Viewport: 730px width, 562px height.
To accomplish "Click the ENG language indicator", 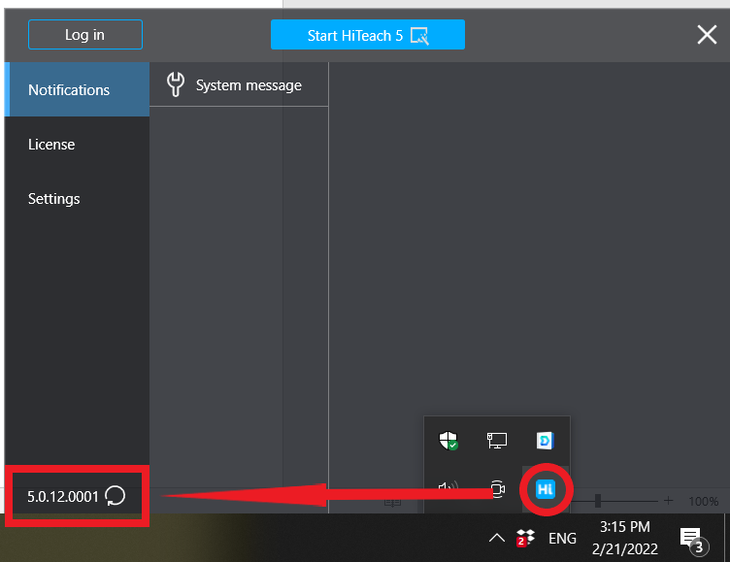I will (x=562, y=539).
